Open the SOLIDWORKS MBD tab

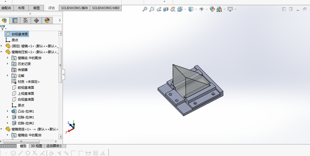tap(106, 8)
